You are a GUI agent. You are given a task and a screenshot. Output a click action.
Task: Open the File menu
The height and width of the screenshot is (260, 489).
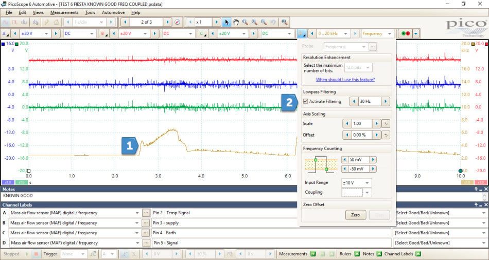[x=9, y=12]
